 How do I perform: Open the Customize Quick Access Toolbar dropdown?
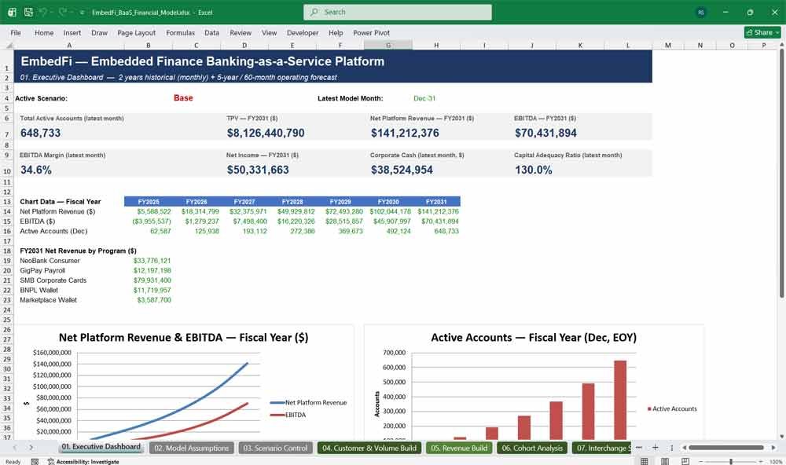click(82, 12)
